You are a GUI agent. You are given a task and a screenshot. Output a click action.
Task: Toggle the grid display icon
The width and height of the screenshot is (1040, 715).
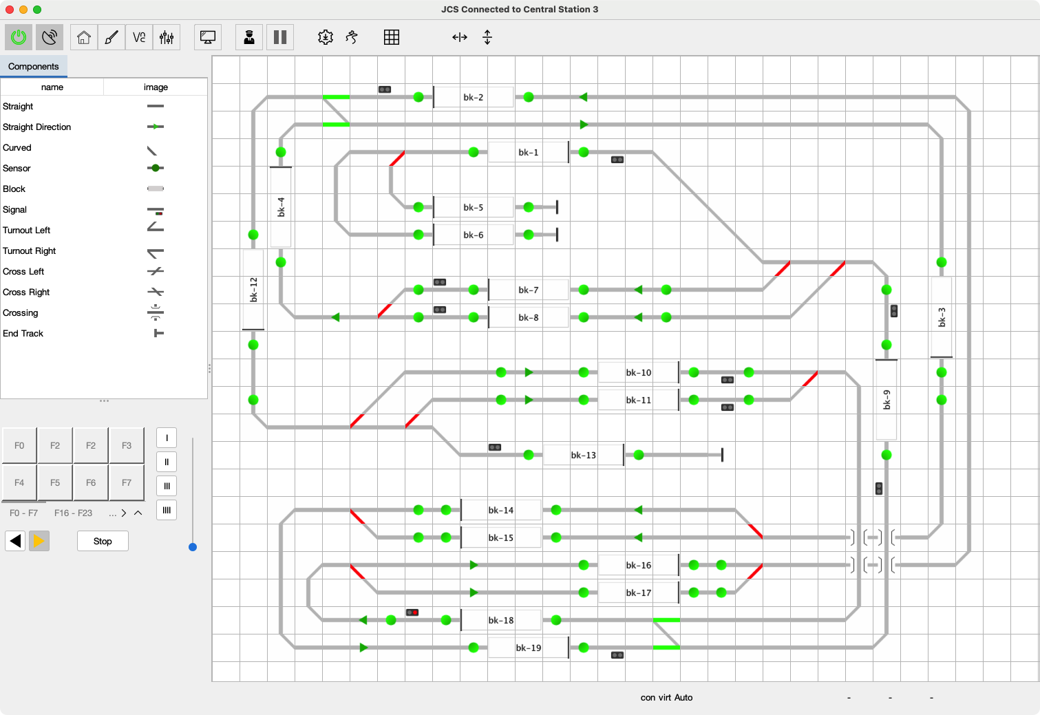pos(392,37)
